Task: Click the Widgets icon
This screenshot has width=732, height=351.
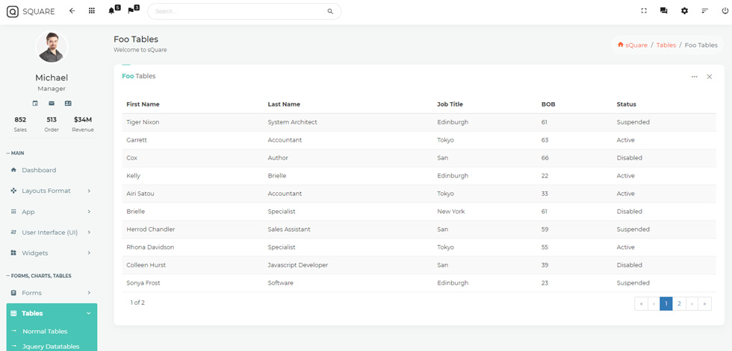Action: [x=13, y=253]
